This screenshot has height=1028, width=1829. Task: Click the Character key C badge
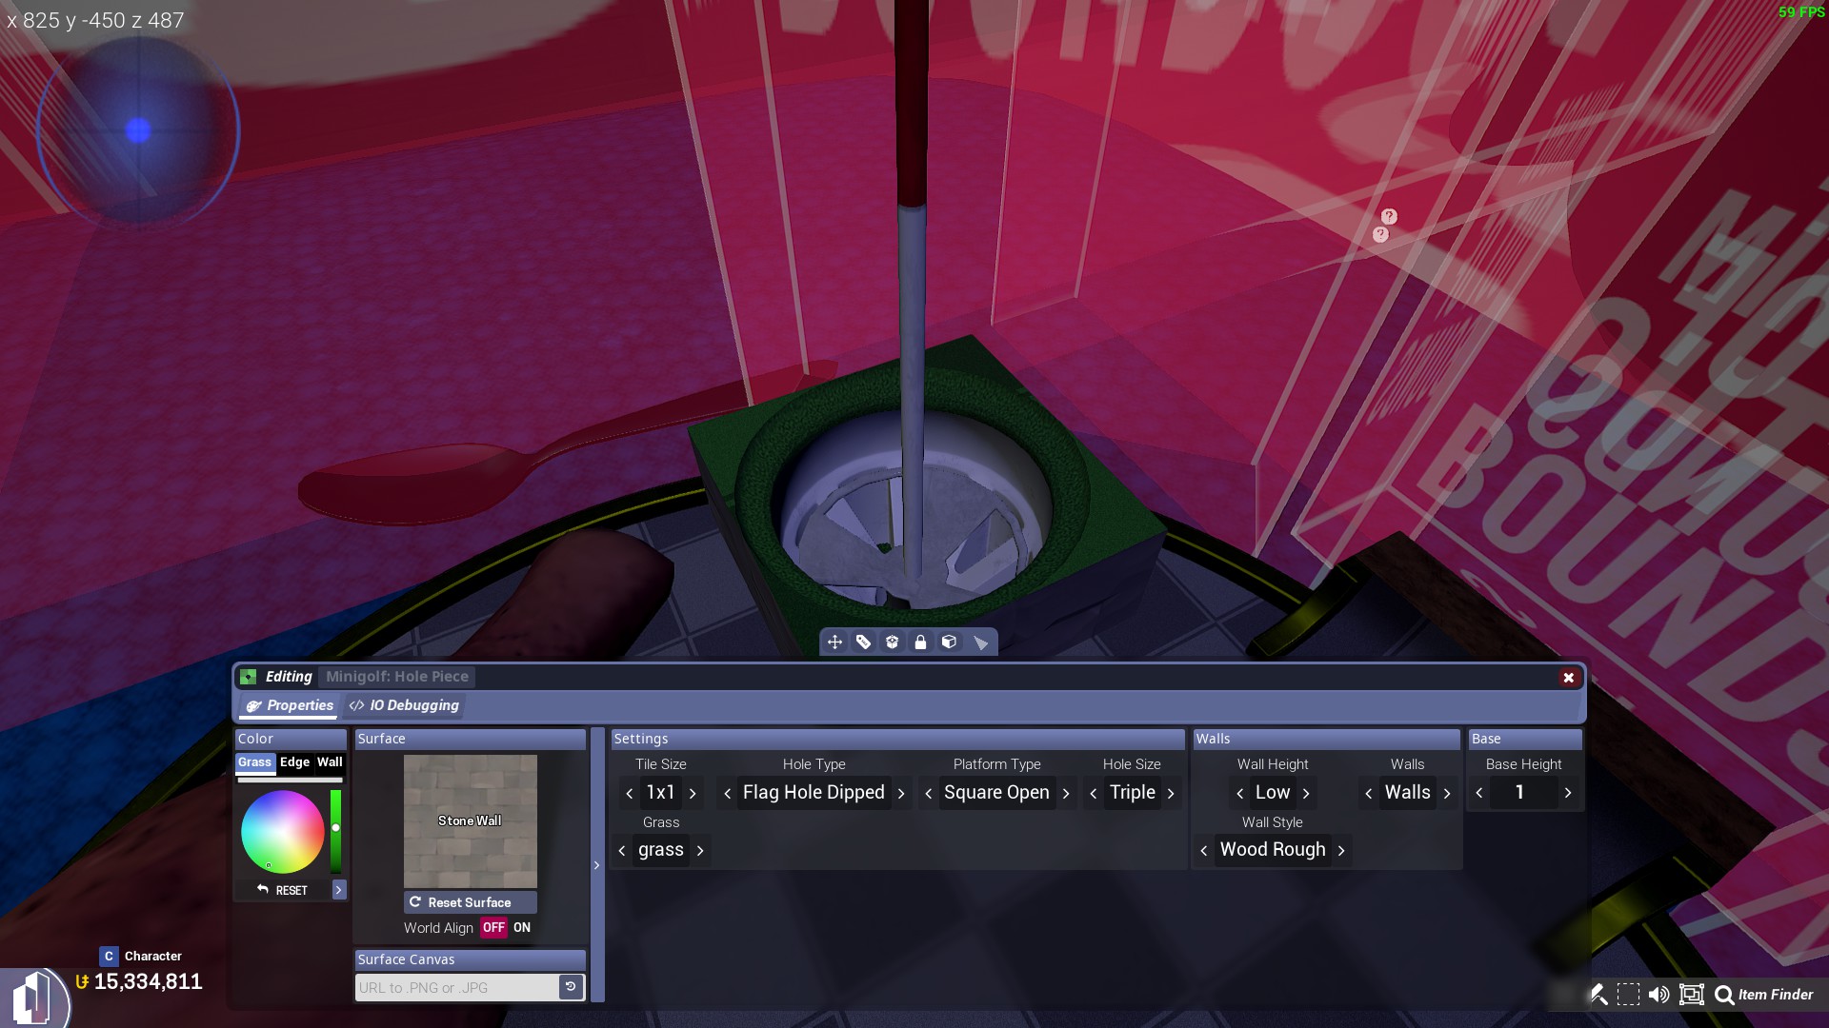(x=109, y=957)
